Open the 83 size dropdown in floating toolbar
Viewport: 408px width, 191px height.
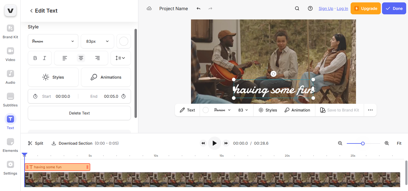click(x=243, y=110)
